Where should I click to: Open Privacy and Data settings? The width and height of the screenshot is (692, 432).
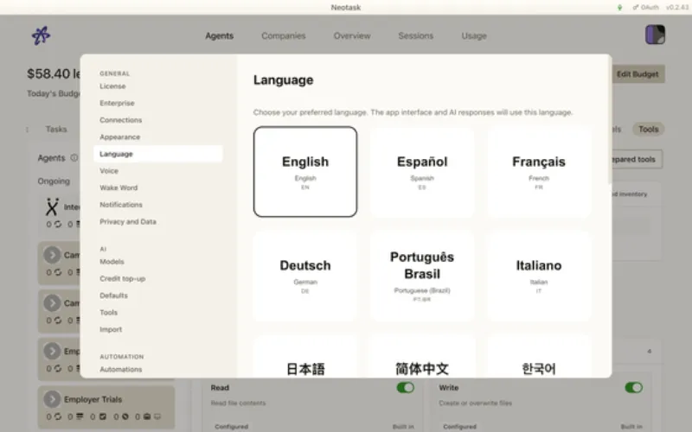[158, 222]
